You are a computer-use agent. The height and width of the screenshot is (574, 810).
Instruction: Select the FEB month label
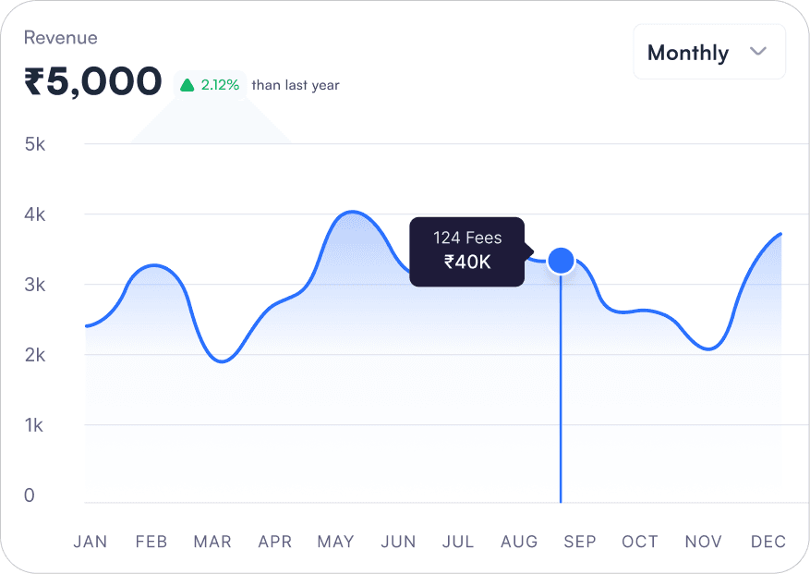[x=151, y=542]
